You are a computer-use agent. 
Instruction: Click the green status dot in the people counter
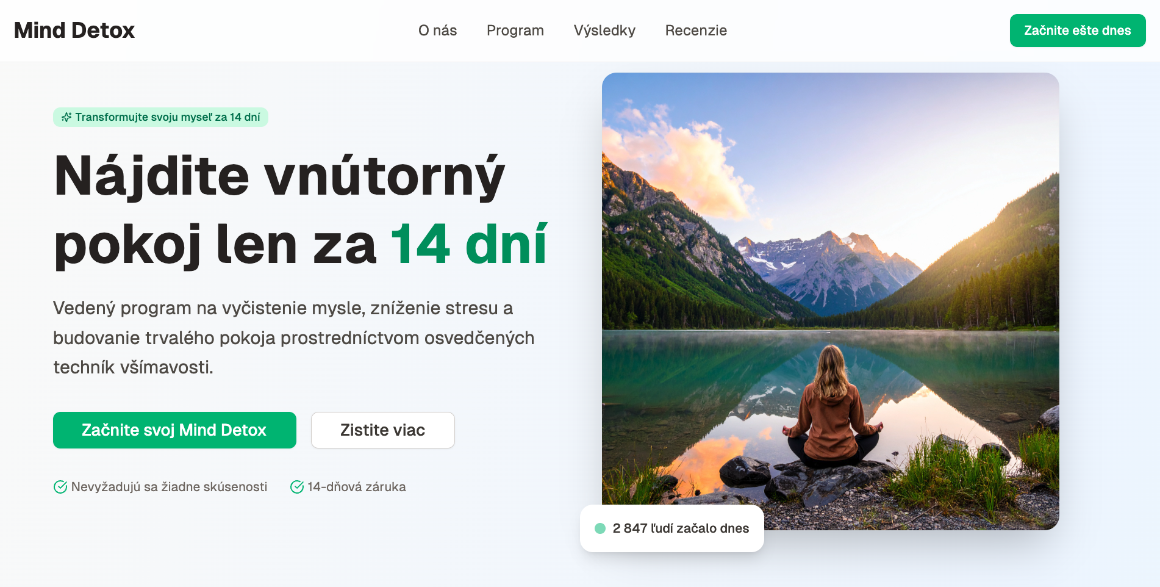[x=600, y=528]
